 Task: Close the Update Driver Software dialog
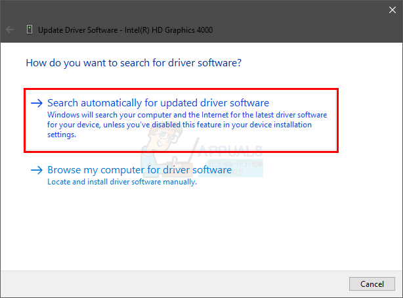pos(392,10)
